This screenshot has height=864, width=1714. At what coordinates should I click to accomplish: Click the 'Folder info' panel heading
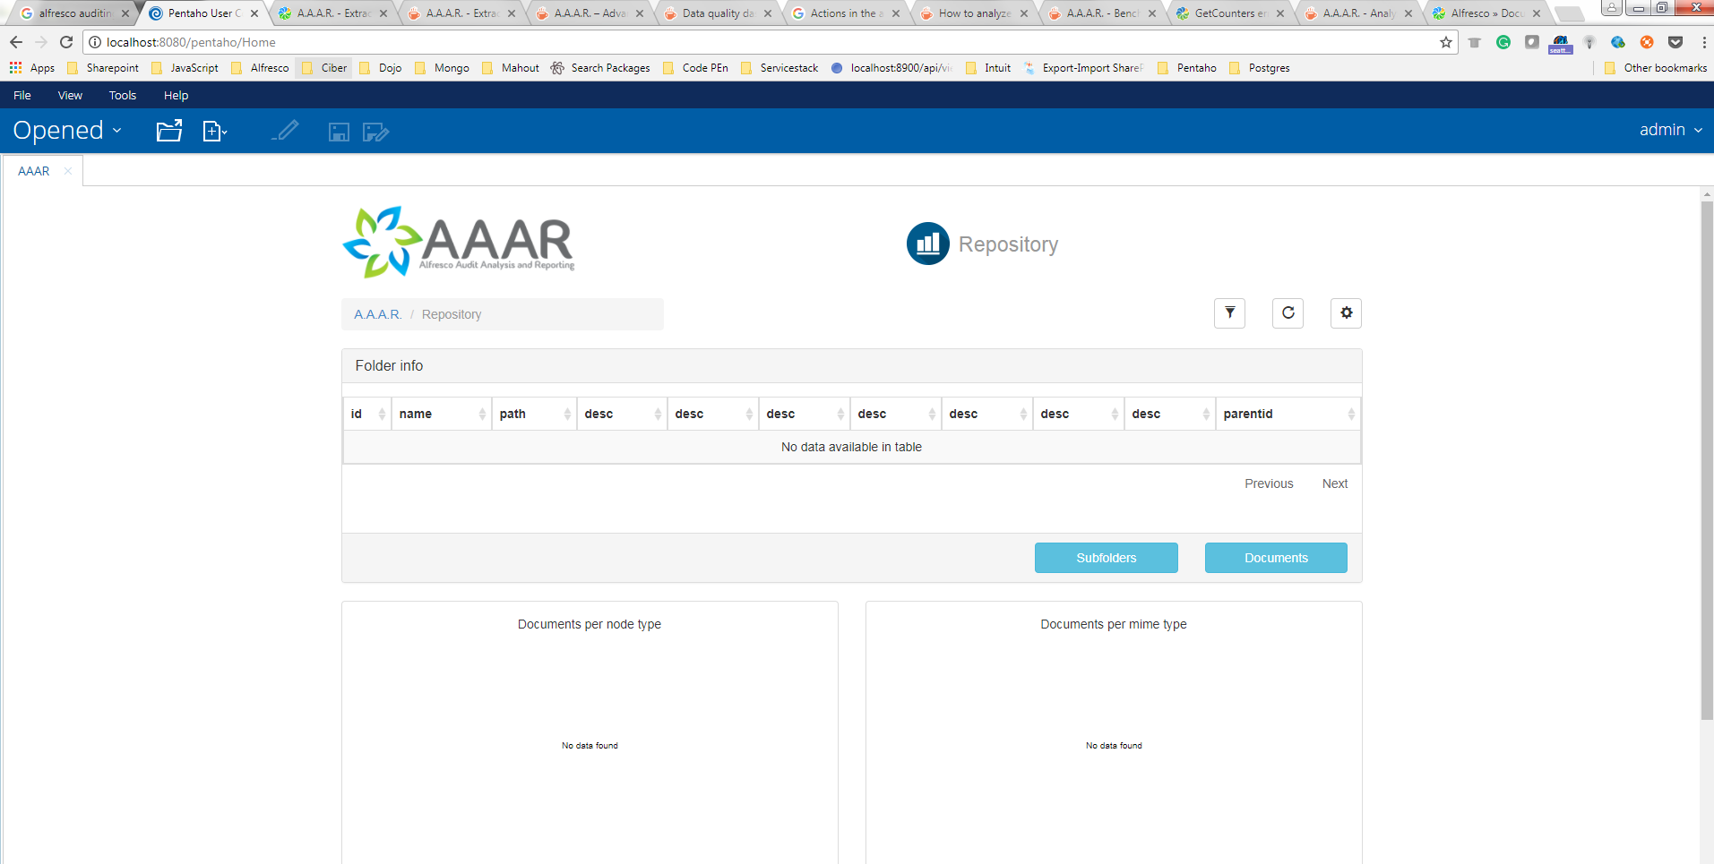389,365
